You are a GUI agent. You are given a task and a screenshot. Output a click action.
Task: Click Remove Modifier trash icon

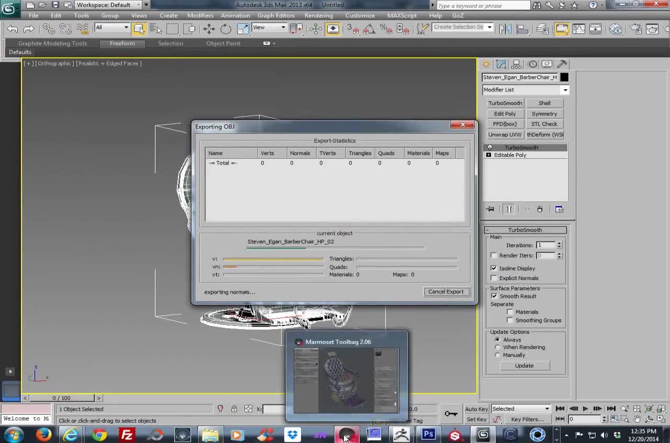(x=540, y=209)
